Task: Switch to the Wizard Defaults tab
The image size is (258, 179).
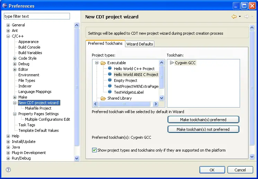Action: (x=140, y=44)
